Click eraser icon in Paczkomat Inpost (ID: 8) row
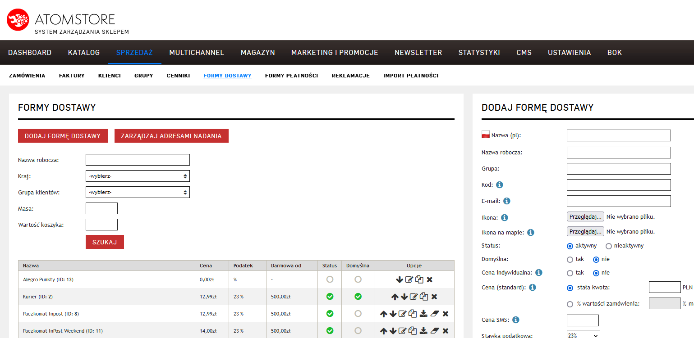 435,314
